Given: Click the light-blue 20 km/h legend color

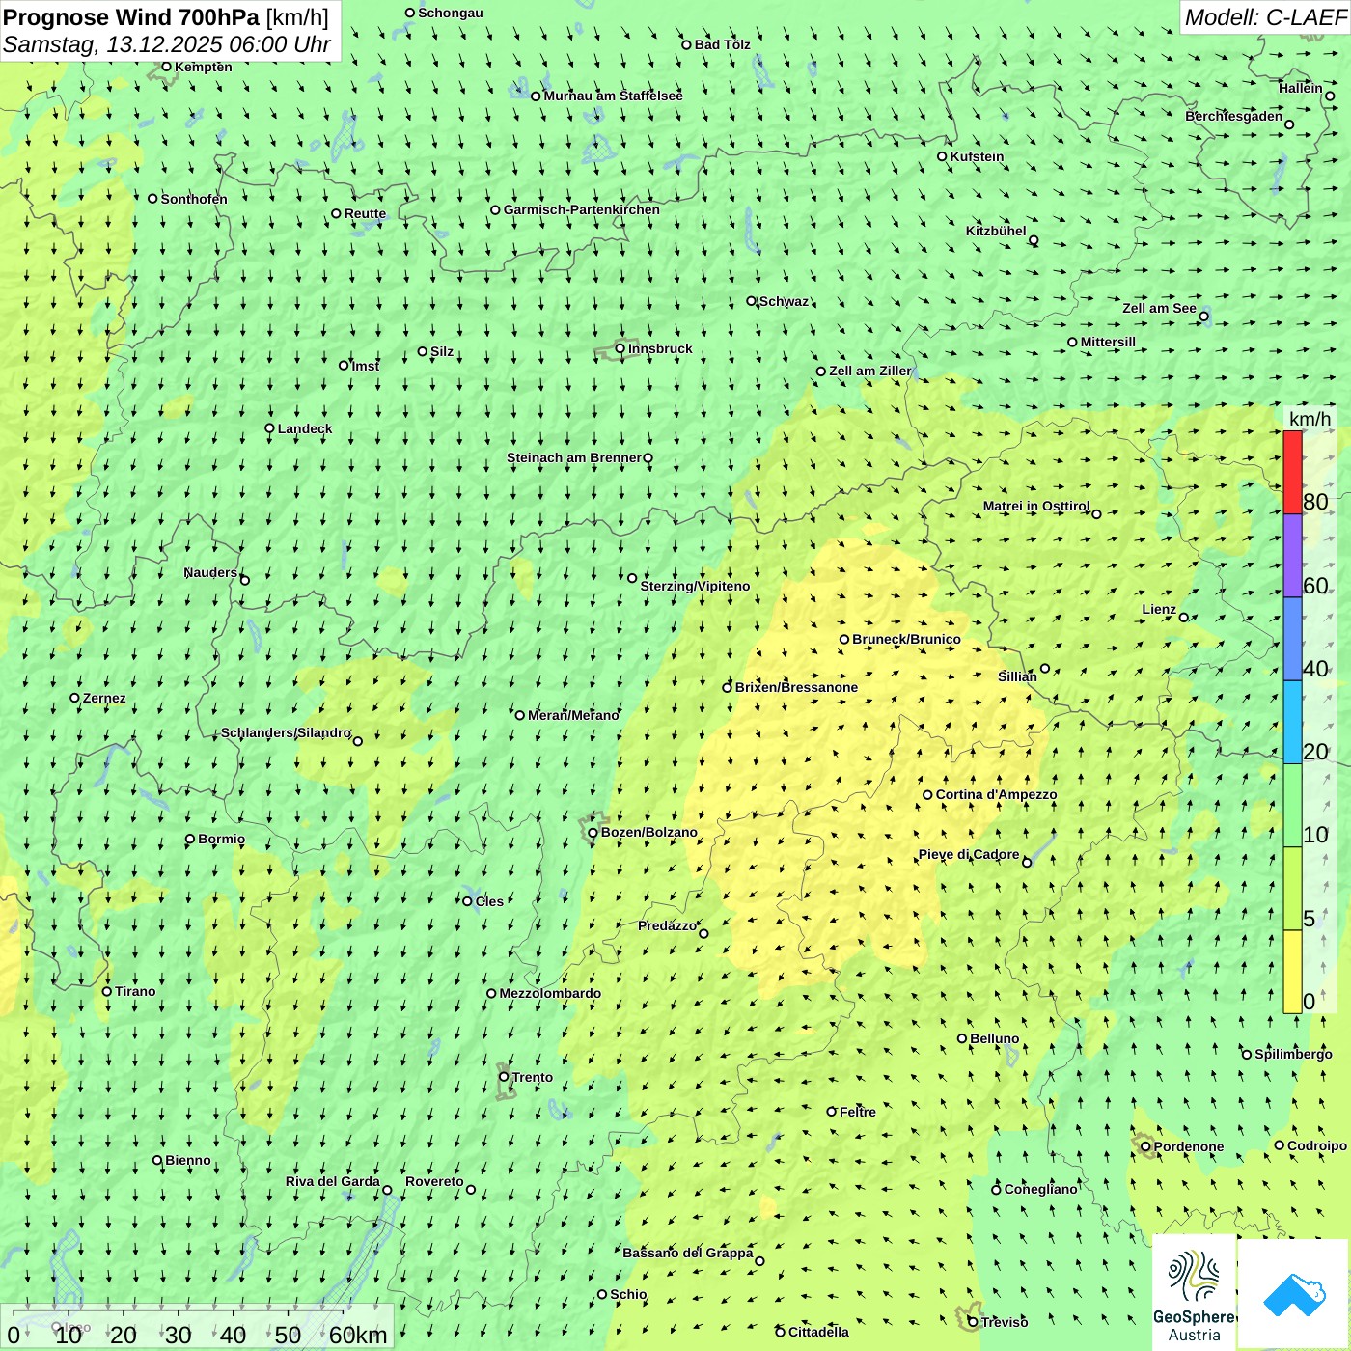Looking at the screenshot, I should (1292, 722).
